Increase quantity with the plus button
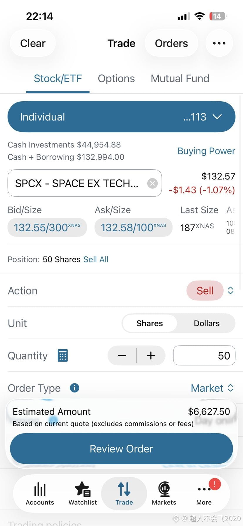The height and width of the screenshot is (526, 243). click(x=151, y=355)
